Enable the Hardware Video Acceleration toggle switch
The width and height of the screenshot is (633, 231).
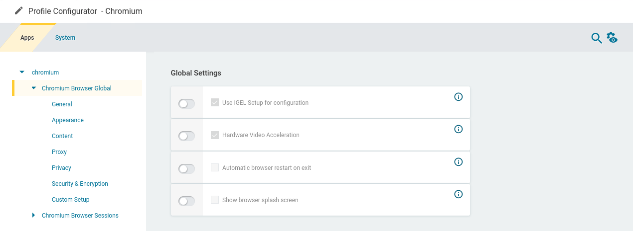pos(186,136)
